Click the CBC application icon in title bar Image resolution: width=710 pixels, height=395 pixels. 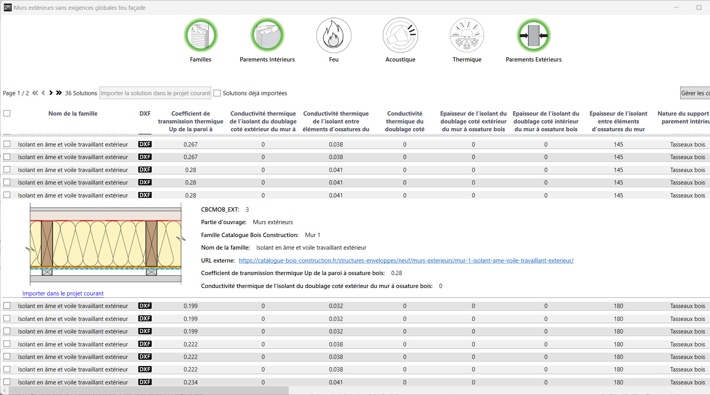tap(7, 7)
